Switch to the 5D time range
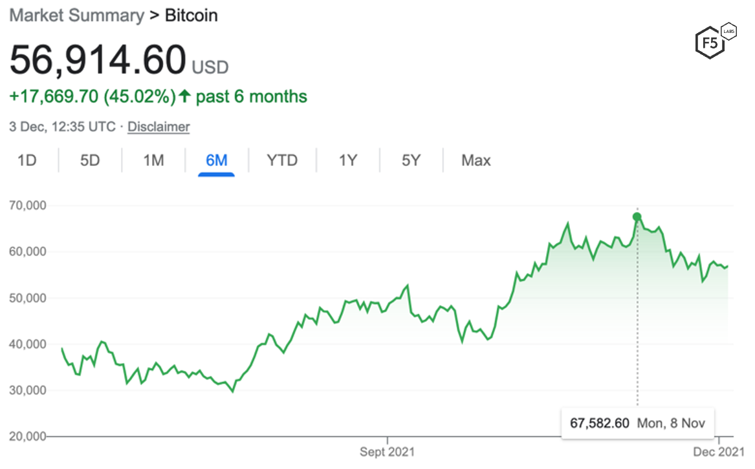The width and height of the screenshot is (755, 469). [90, 160]
